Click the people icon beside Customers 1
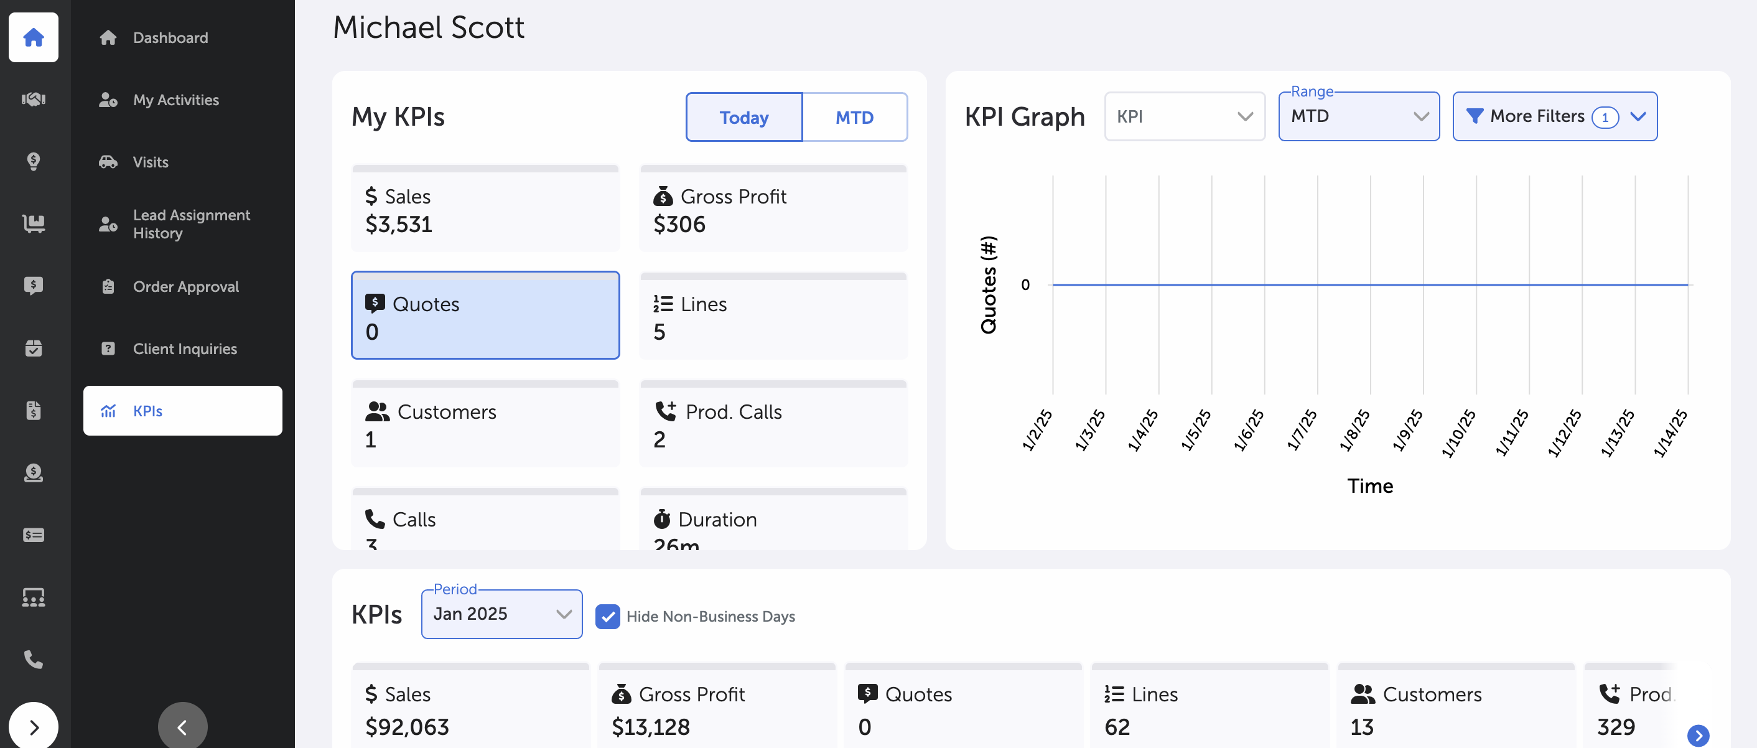The image size is (1757, 748). (x=376, y=411)
